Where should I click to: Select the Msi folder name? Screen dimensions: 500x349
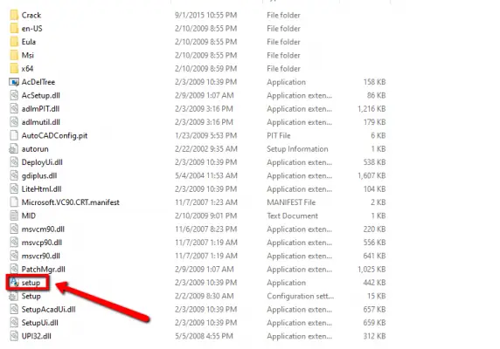[27, 55]
